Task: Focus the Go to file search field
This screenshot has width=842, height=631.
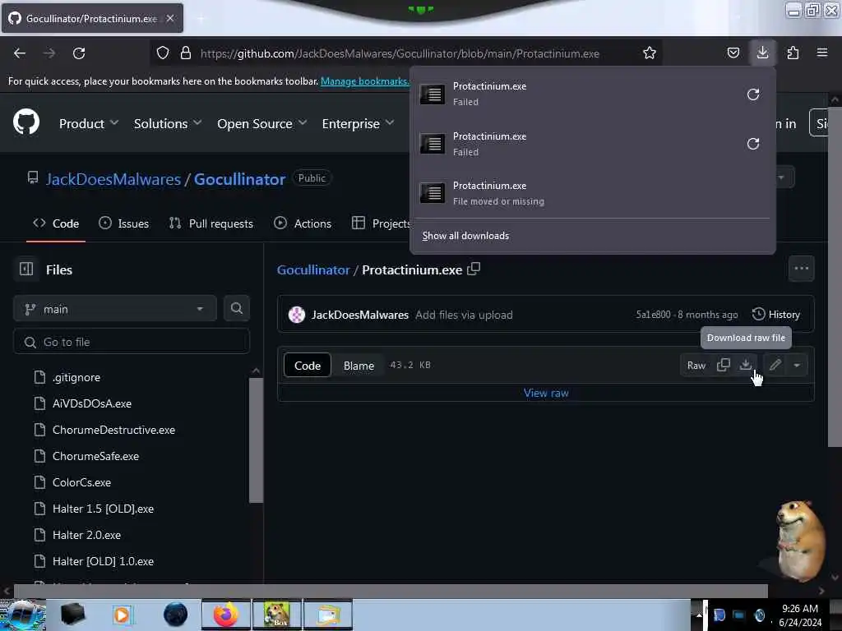Action: pos(132,342)
